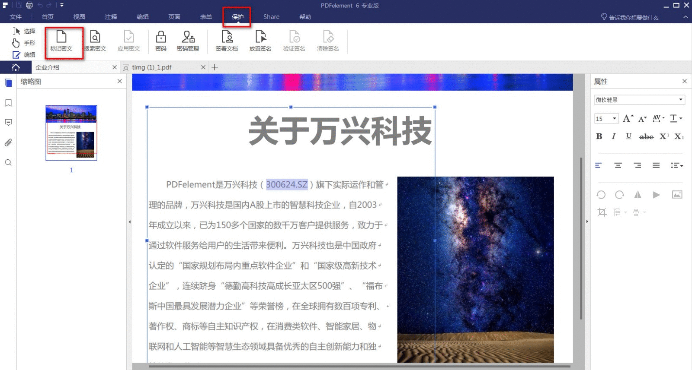Image resolution: width=692 pixels, height=370 pixels.
Task: Switch to the 保护 tab
Action: (237, 17)
